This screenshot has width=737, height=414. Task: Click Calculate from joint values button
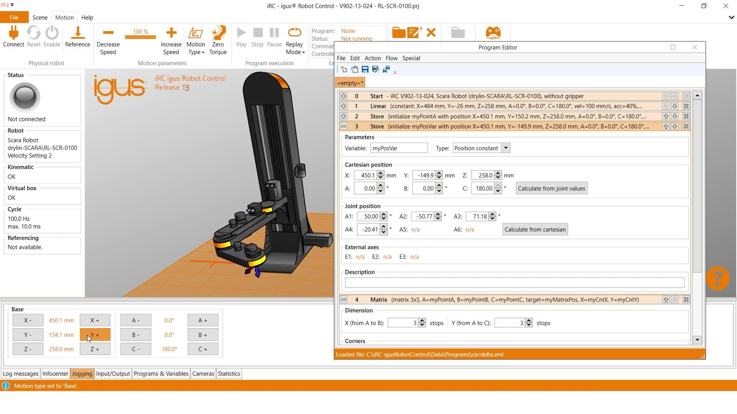552,188
